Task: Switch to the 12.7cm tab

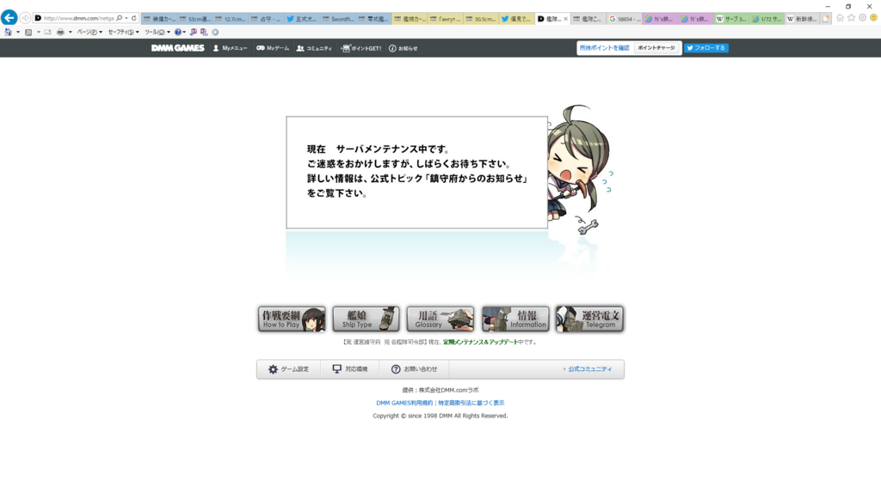Action: [x=231, y=19]
